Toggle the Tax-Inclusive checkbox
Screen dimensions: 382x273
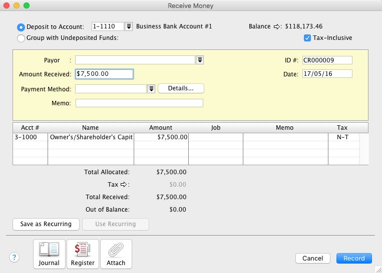click(307, 38)
